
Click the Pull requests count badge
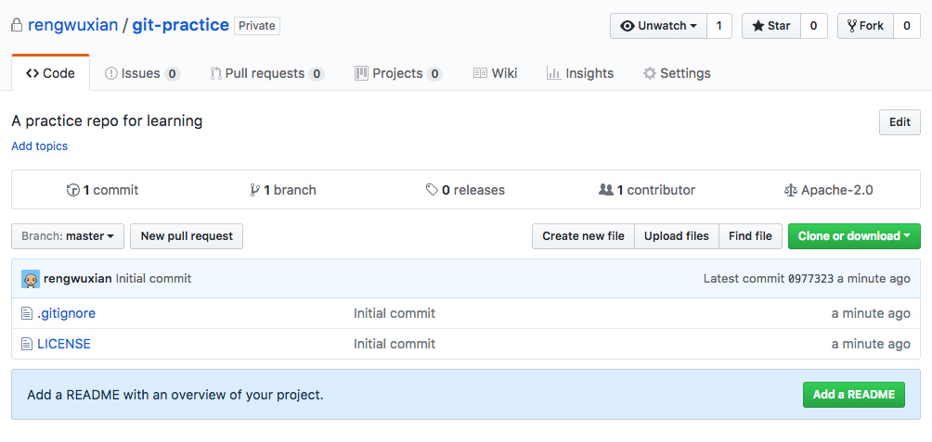(317, 74)
